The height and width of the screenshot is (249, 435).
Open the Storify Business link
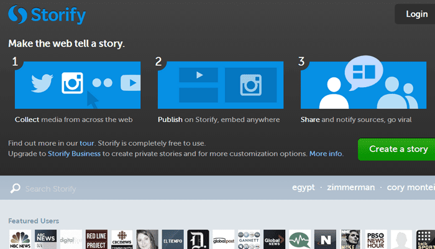[x=74, y=154]
